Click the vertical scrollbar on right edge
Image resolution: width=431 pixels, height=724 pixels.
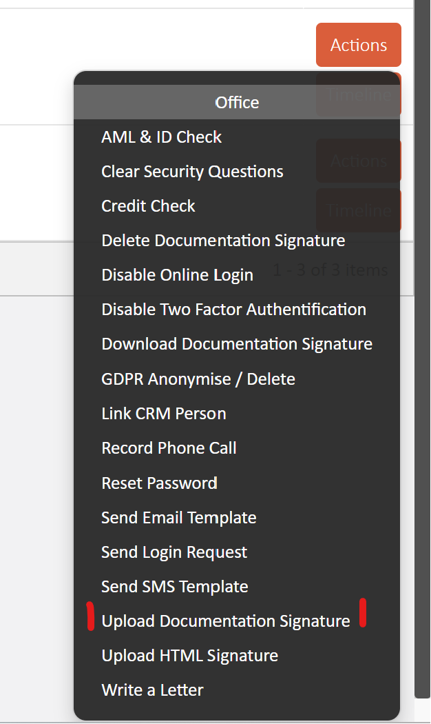point(422,346)
